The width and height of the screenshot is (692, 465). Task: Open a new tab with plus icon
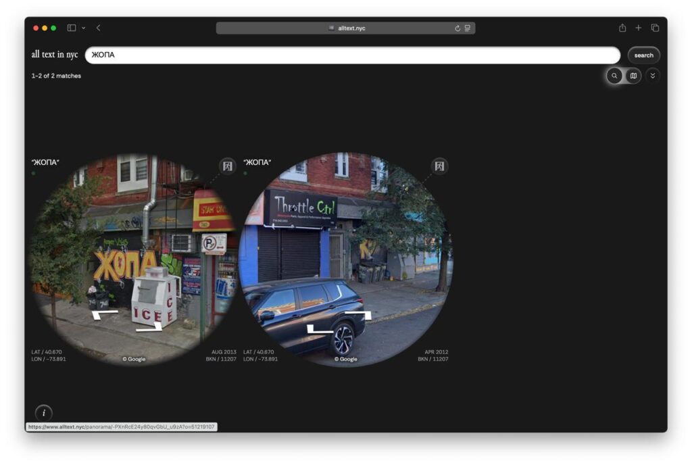point(638,28)
